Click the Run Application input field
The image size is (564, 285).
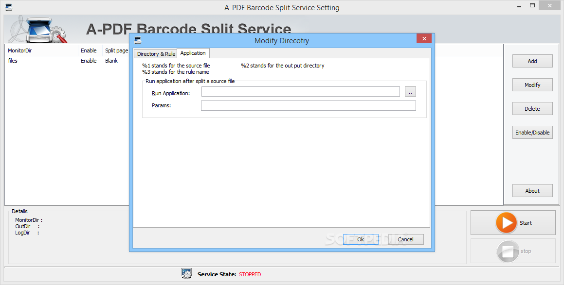click(x=300, y=92)
